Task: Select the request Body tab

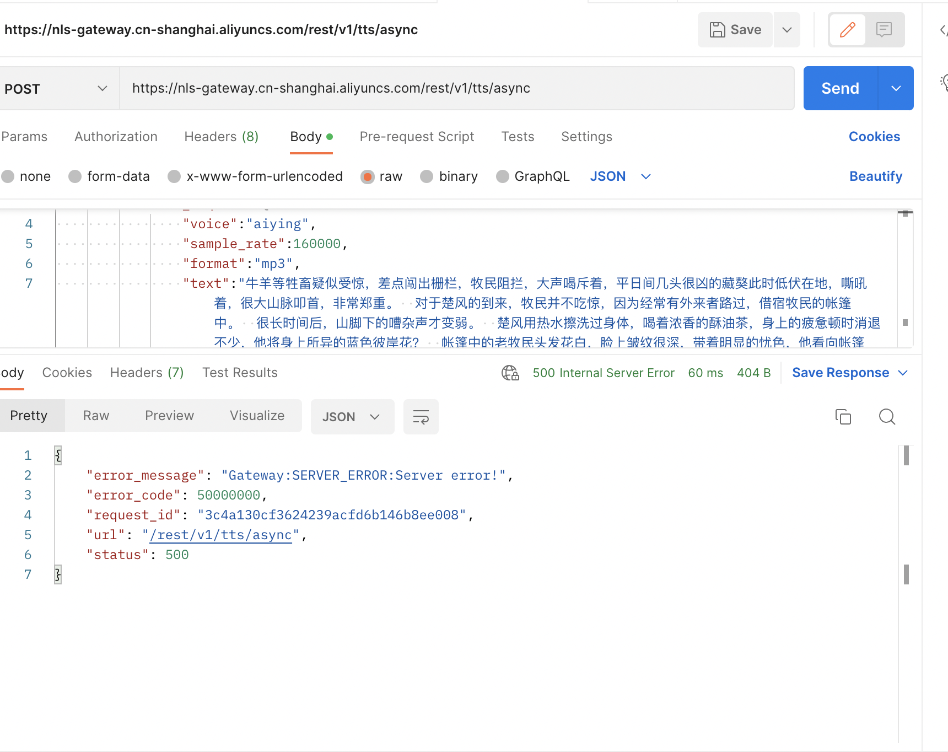Action: click(311, 137)
